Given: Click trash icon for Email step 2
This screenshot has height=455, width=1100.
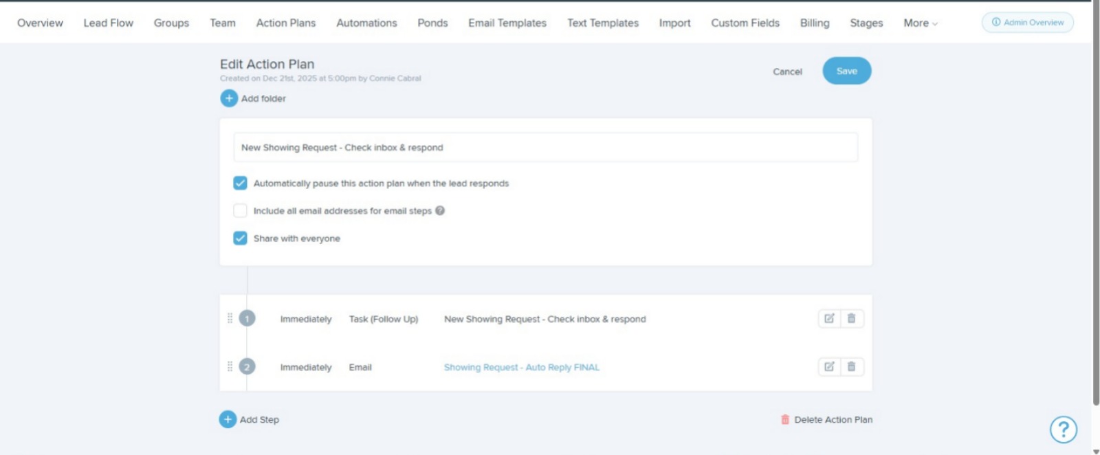Looking at the screenshot, I should [x=851, y=366].
